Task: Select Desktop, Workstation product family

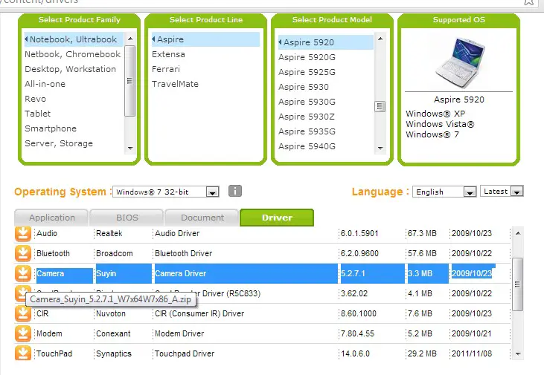Action: (x=70, y=69)
